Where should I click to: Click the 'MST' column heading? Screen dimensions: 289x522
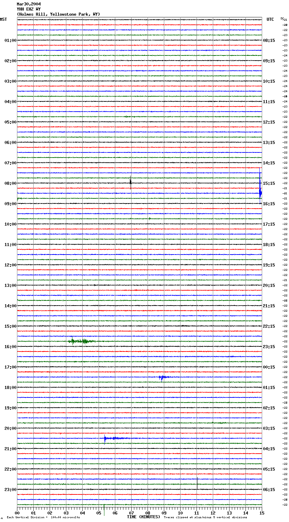(3, 19)
